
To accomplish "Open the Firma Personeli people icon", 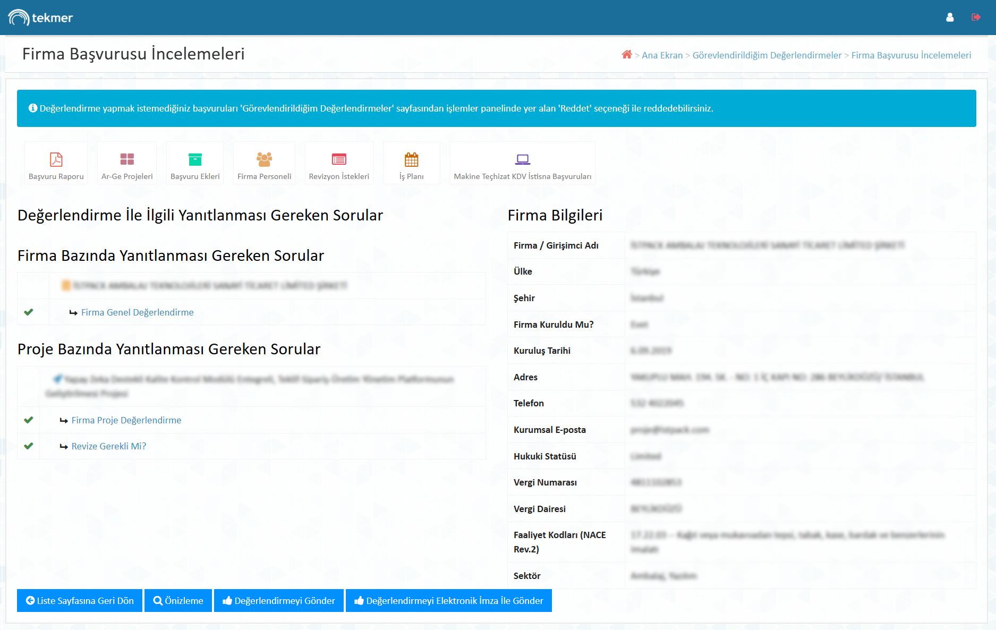I will 264,159.
